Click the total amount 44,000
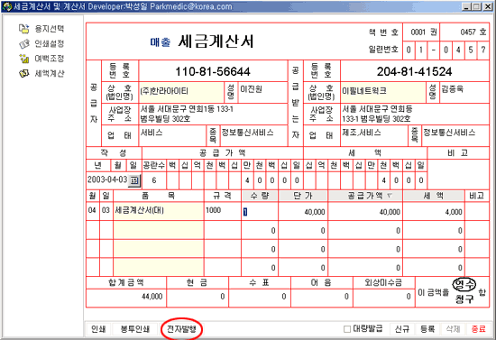This screenshot has height=340, width=496. click(x=126, y=298)
